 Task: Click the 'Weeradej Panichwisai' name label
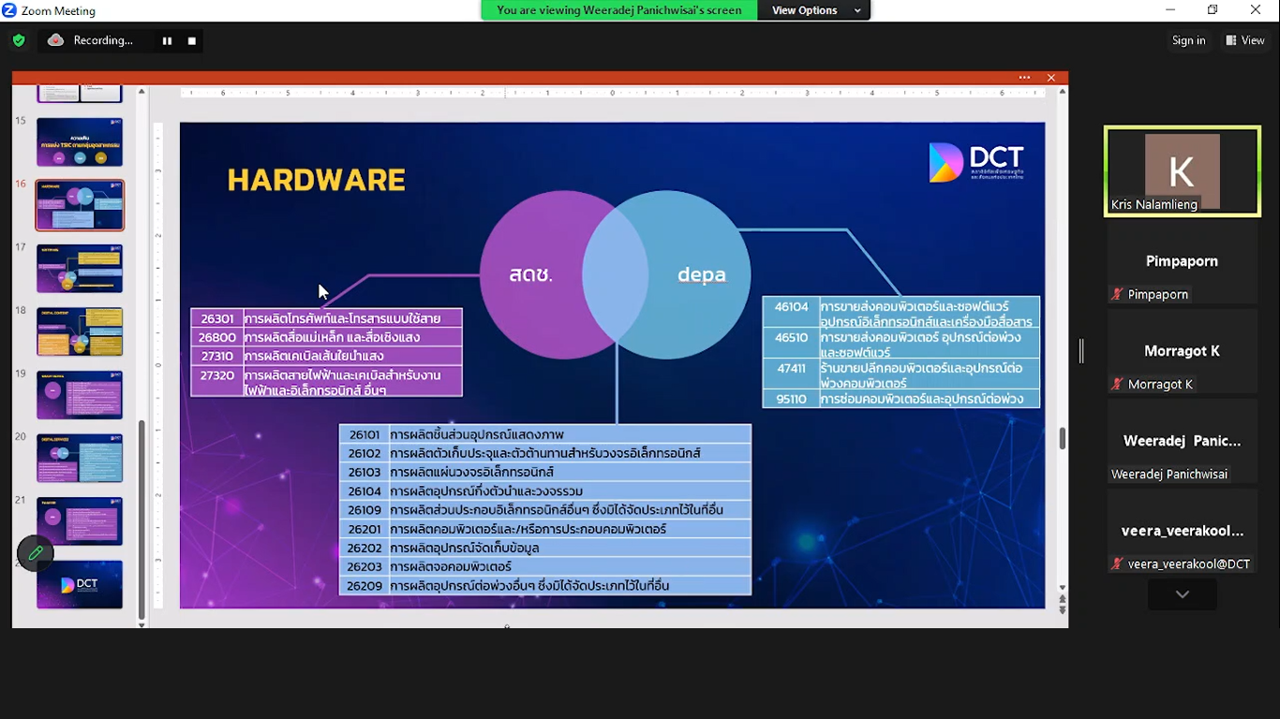pyautogui.click(x=1169, y=474)
